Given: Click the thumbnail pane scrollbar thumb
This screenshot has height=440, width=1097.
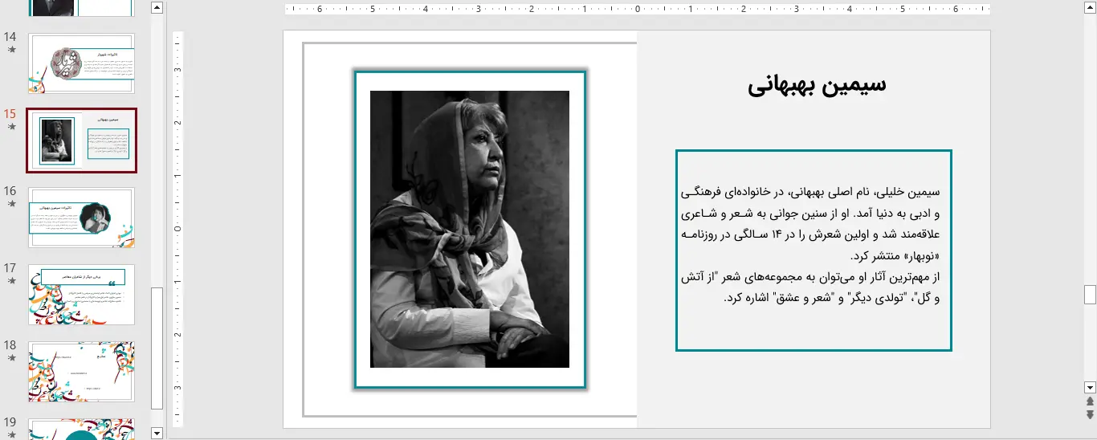Looking at the screenshot, I should click(157, 348).
